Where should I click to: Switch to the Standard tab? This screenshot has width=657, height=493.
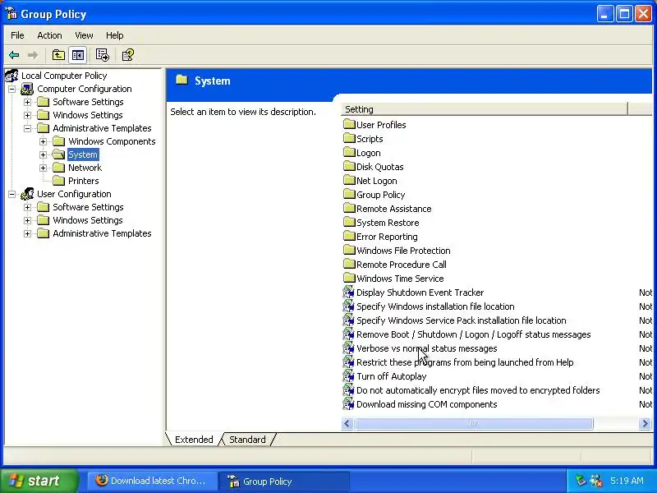247,440
